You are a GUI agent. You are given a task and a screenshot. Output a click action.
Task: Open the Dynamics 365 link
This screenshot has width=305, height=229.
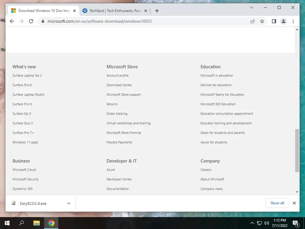pyautogui.click(x=23, y=189)
